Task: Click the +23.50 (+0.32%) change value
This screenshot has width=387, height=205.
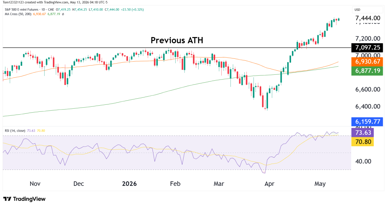Action: pyautogui.click(x=133, y=10)
